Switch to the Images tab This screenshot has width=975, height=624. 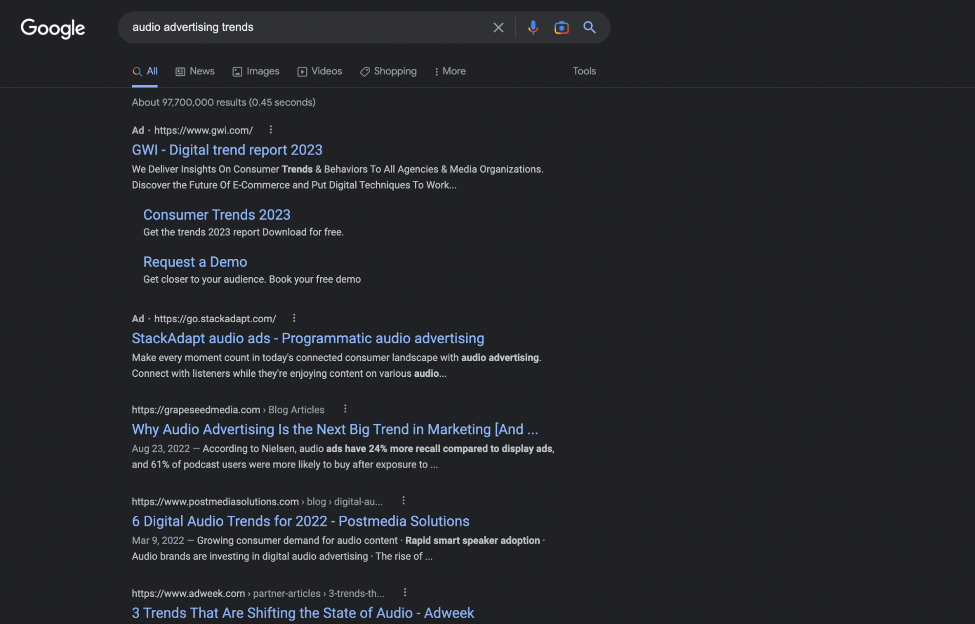[x=256, y=71]
